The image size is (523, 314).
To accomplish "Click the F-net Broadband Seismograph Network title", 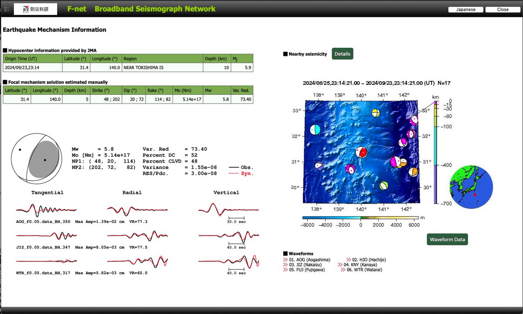I will (142, 9).
